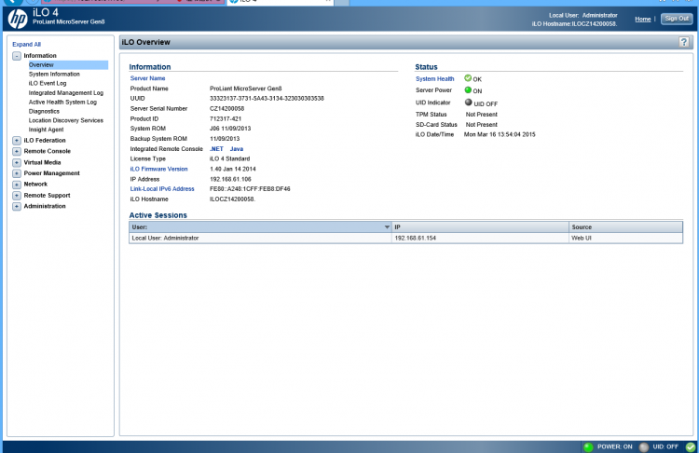
Task: Click the iLO 4 browser tab
Action: [281, 2]
